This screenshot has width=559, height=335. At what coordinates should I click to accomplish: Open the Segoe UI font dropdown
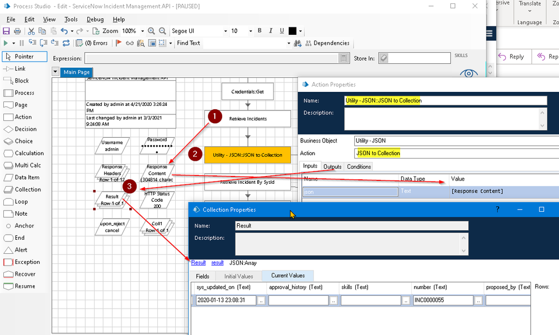(226, 31)
